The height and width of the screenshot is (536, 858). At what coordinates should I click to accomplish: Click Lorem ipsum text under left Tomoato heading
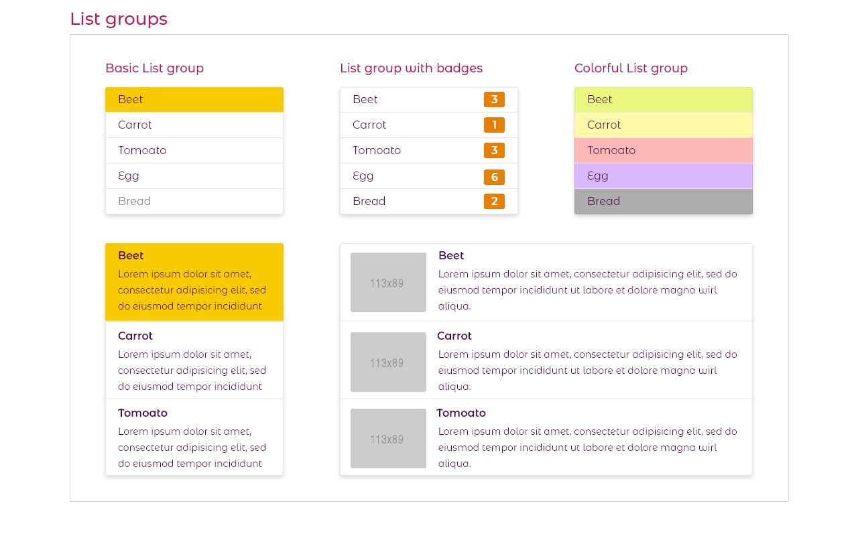pyautogui.click(x=192, y=448)
